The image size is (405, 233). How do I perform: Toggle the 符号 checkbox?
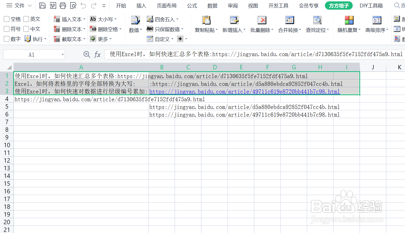pos(7,29)
